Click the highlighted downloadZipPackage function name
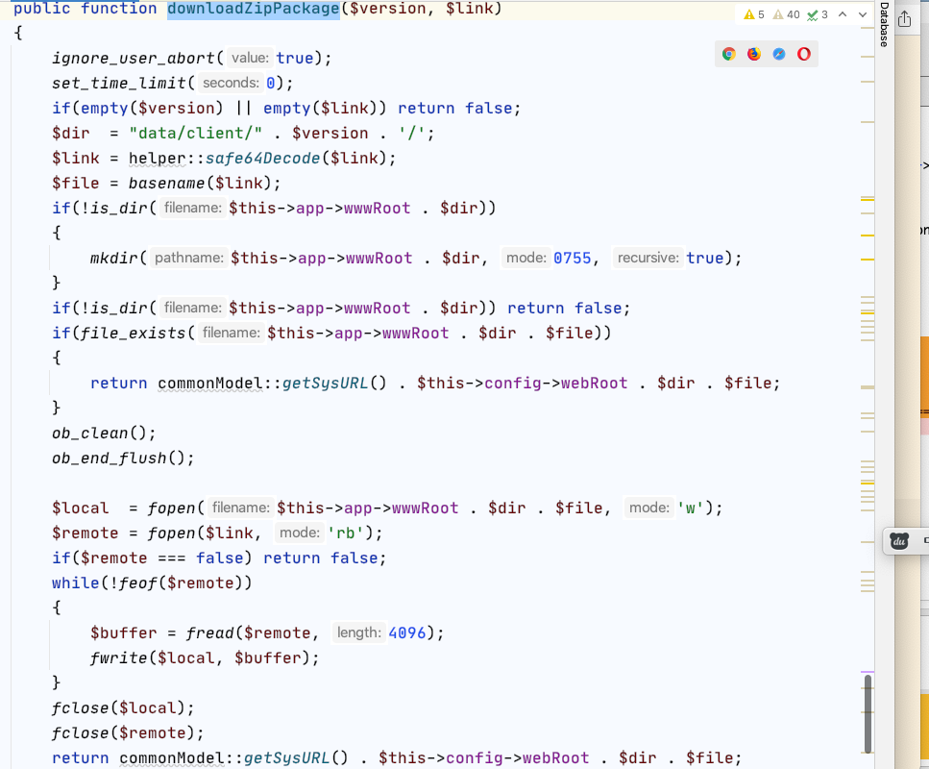Image resolution: width=929 pixels, height=769 pixels. [254, 9]
